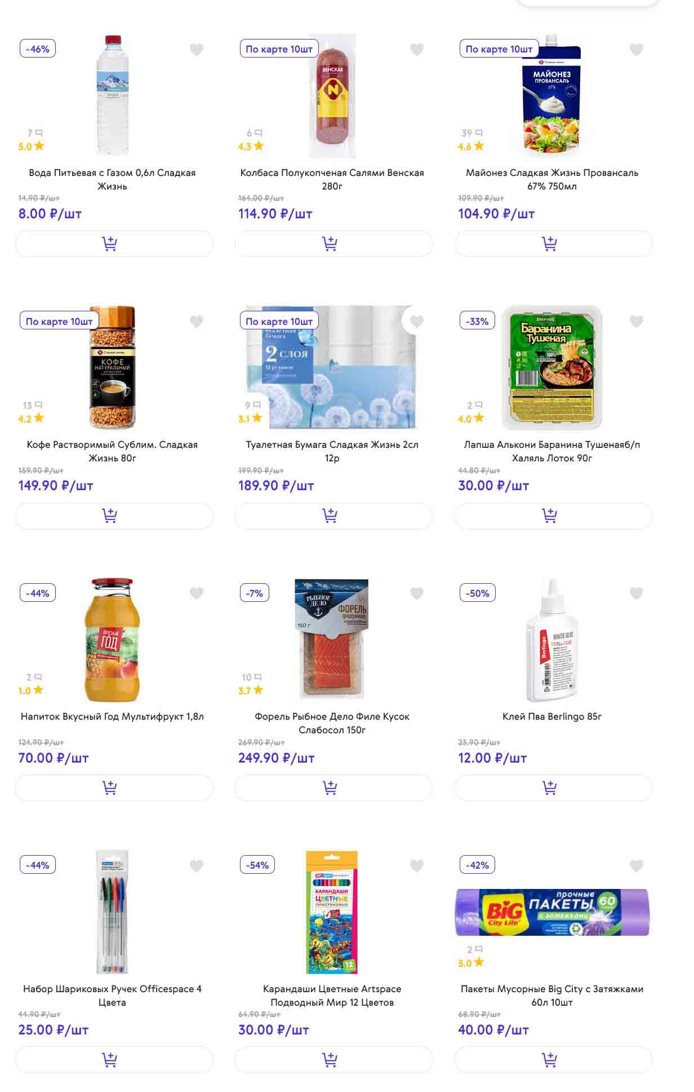The width and height of the screenshot is (694, 1092).
Task: Click the Big City Life trash bags image
Action: click(x=552, y=912)
